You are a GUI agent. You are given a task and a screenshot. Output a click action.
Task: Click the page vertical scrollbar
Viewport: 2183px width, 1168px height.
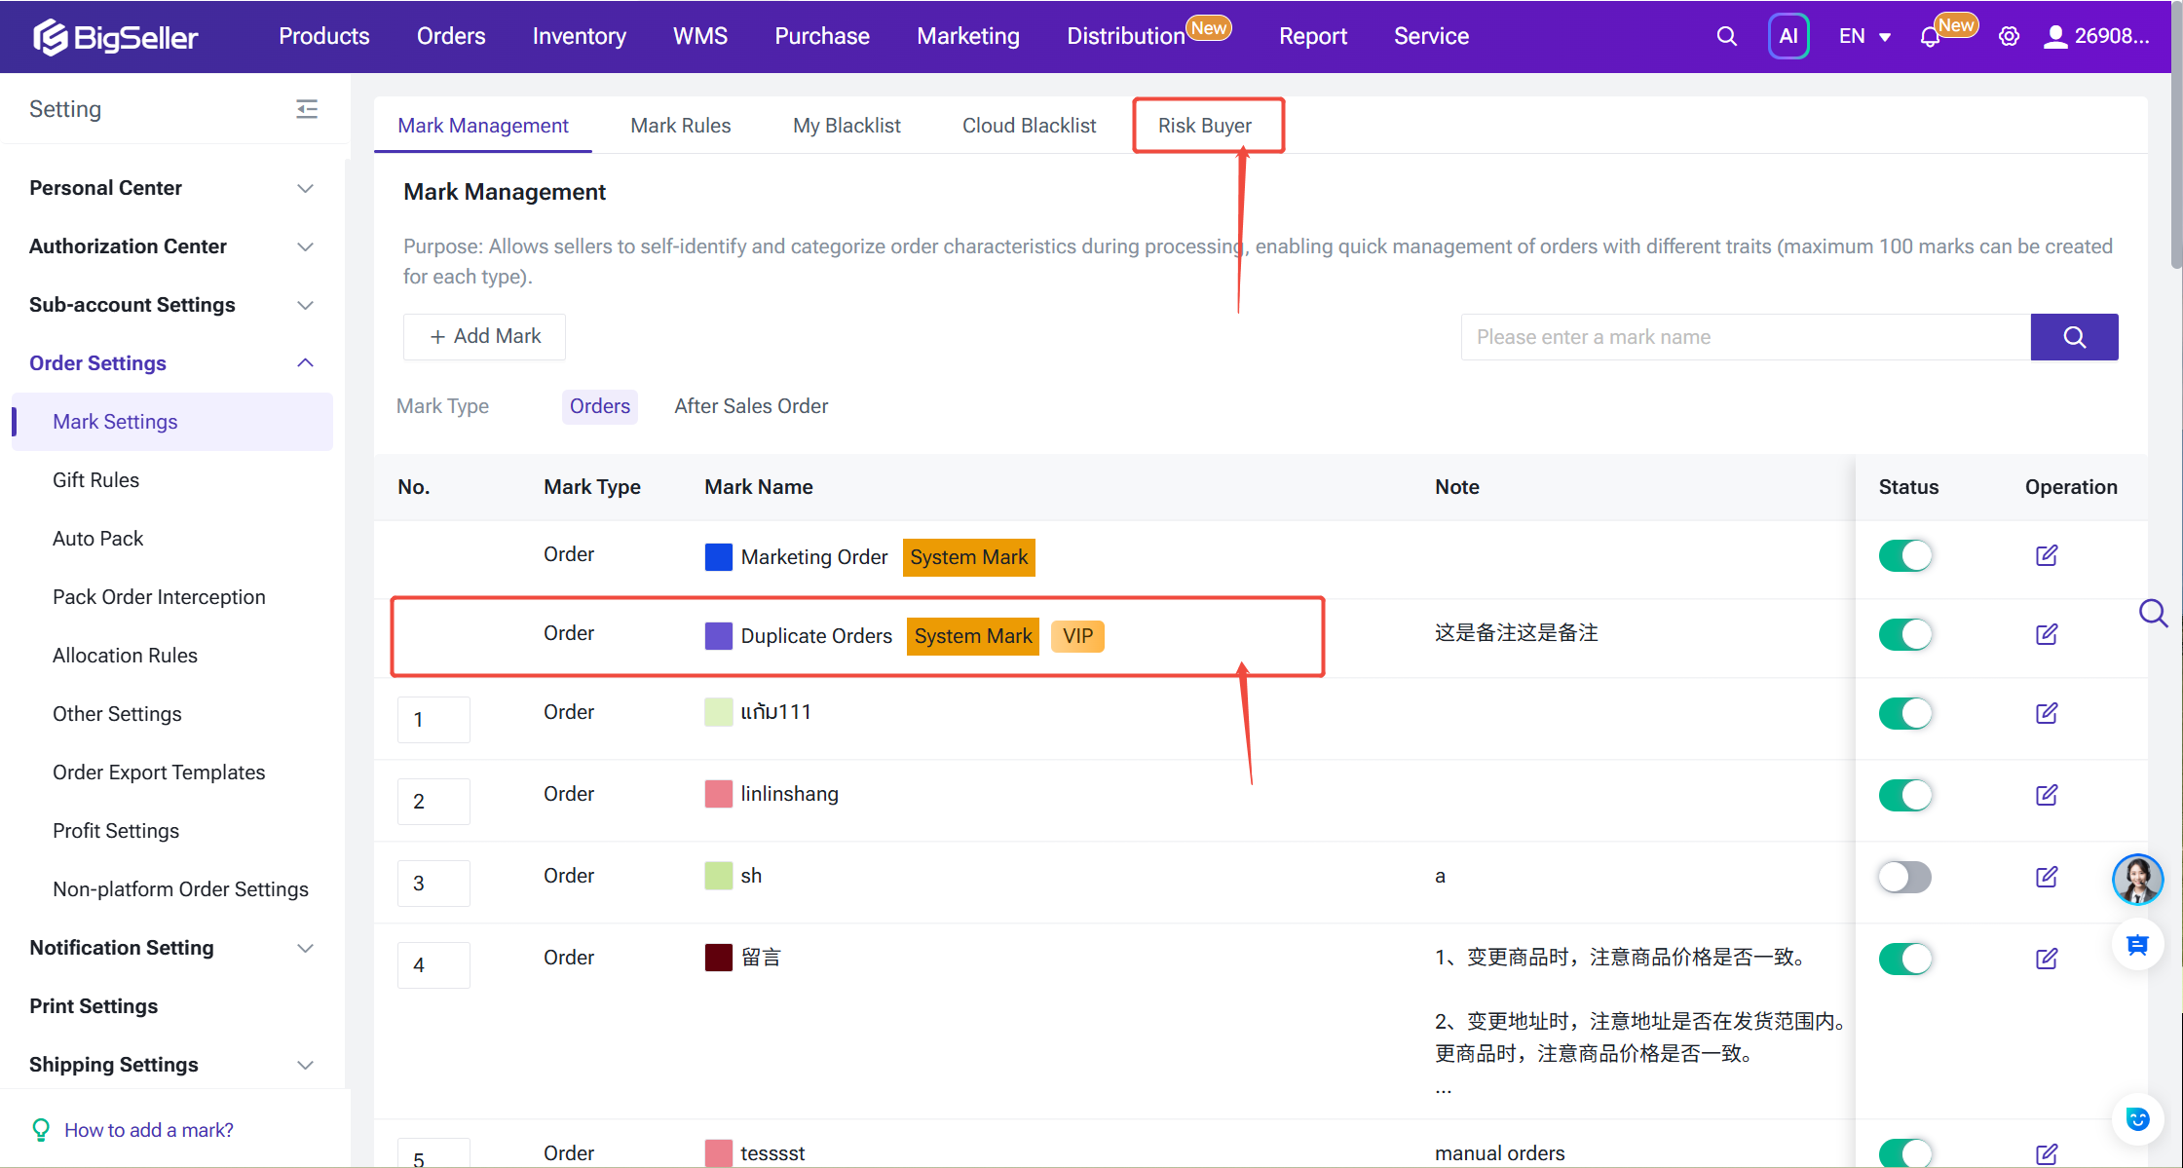(2177, 136)
